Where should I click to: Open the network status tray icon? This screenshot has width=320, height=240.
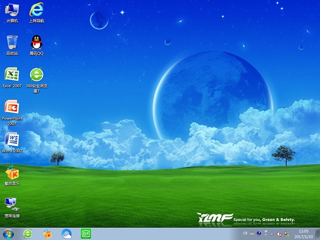(286, 233)
